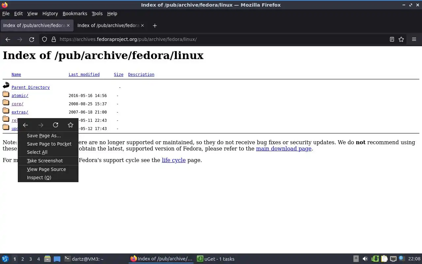
Task: Choose Save Page As… from the context menu
Action: tap(48, 136)
